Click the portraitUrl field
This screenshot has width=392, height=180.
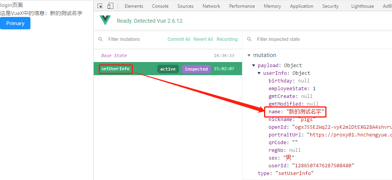pos(330,135)
